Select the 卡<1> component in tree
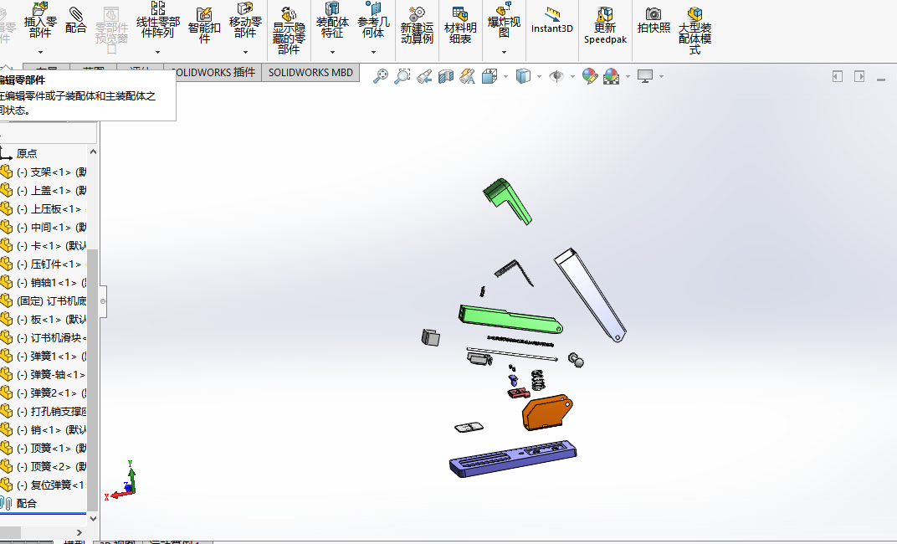 coord(44,245)
